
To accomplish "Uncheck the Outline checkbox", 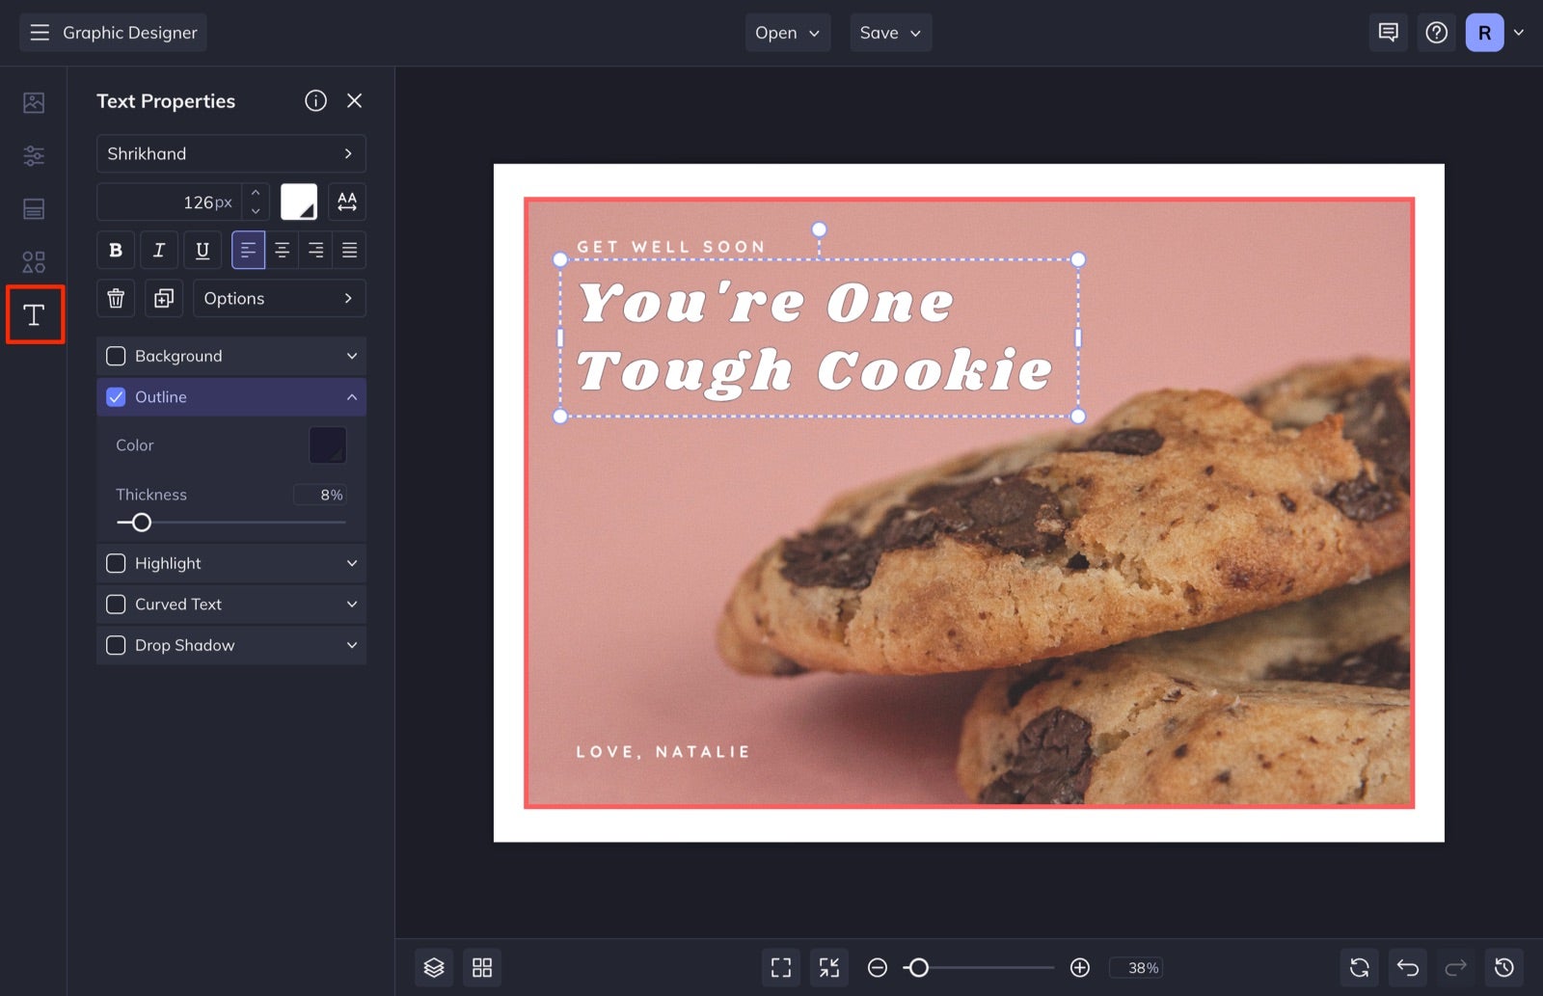I will click(x=116, y=397).
